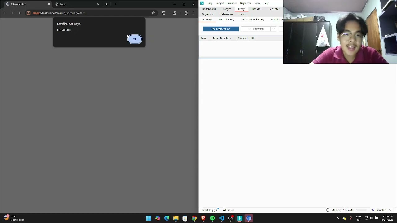Open Microsoft Edge from the taskbar

(x=167, y=218)
